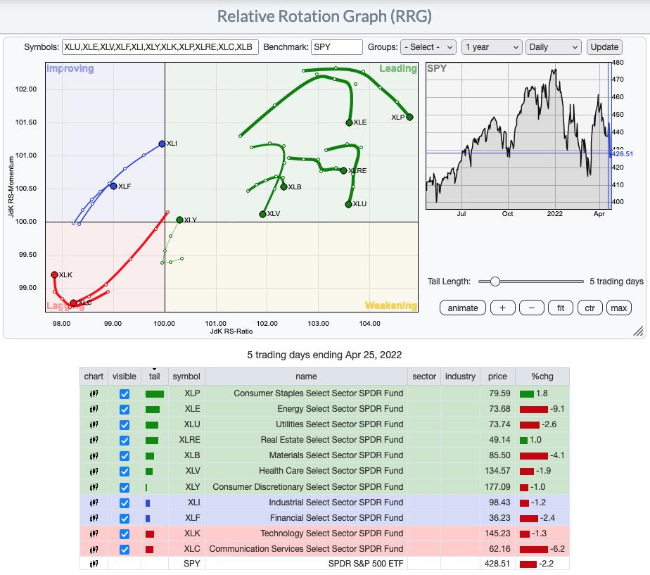Toggle XLK visibility checkbox

125,534
